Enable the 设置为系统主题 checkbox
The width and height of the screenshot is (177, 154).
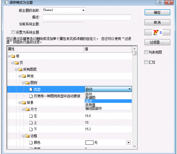(x=13, y=32)
